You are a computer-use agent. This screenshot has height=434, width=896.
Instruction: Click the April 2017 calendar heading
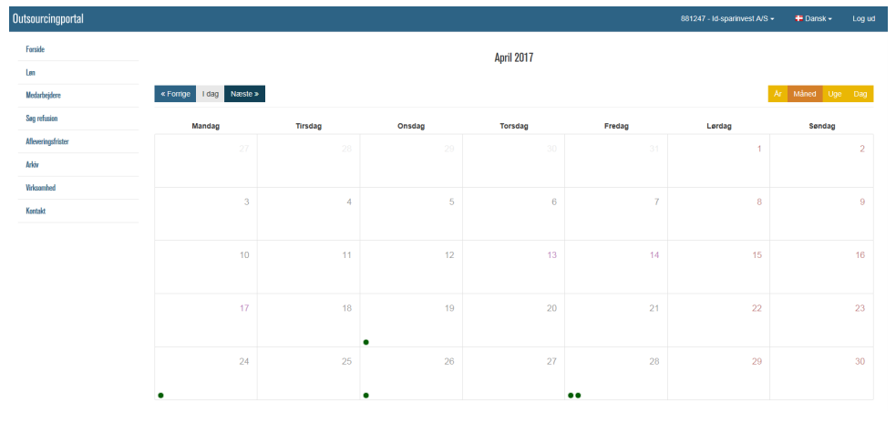click(x=514, y=57)
